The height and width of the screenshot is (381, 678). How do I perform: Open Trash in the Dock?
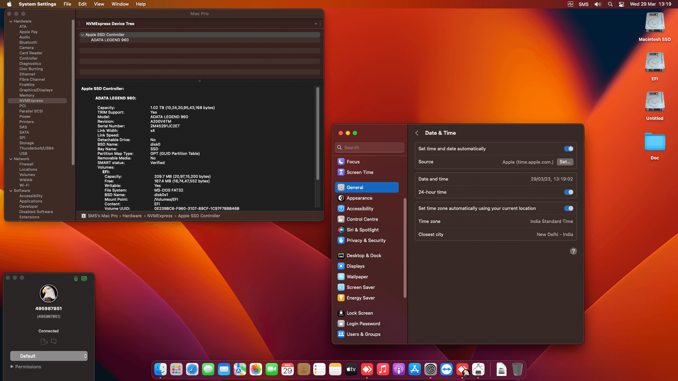click(x=517, y=369)
